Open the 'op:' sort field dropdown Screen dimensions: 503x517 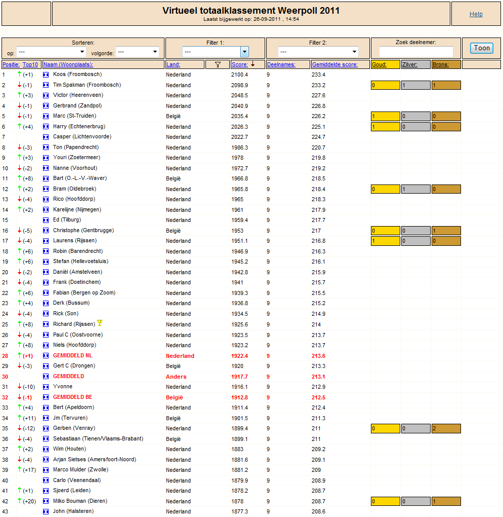51,52
